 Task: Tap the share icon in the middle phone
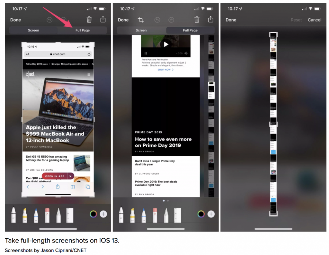pyautogui.click(x=211, y=19)
